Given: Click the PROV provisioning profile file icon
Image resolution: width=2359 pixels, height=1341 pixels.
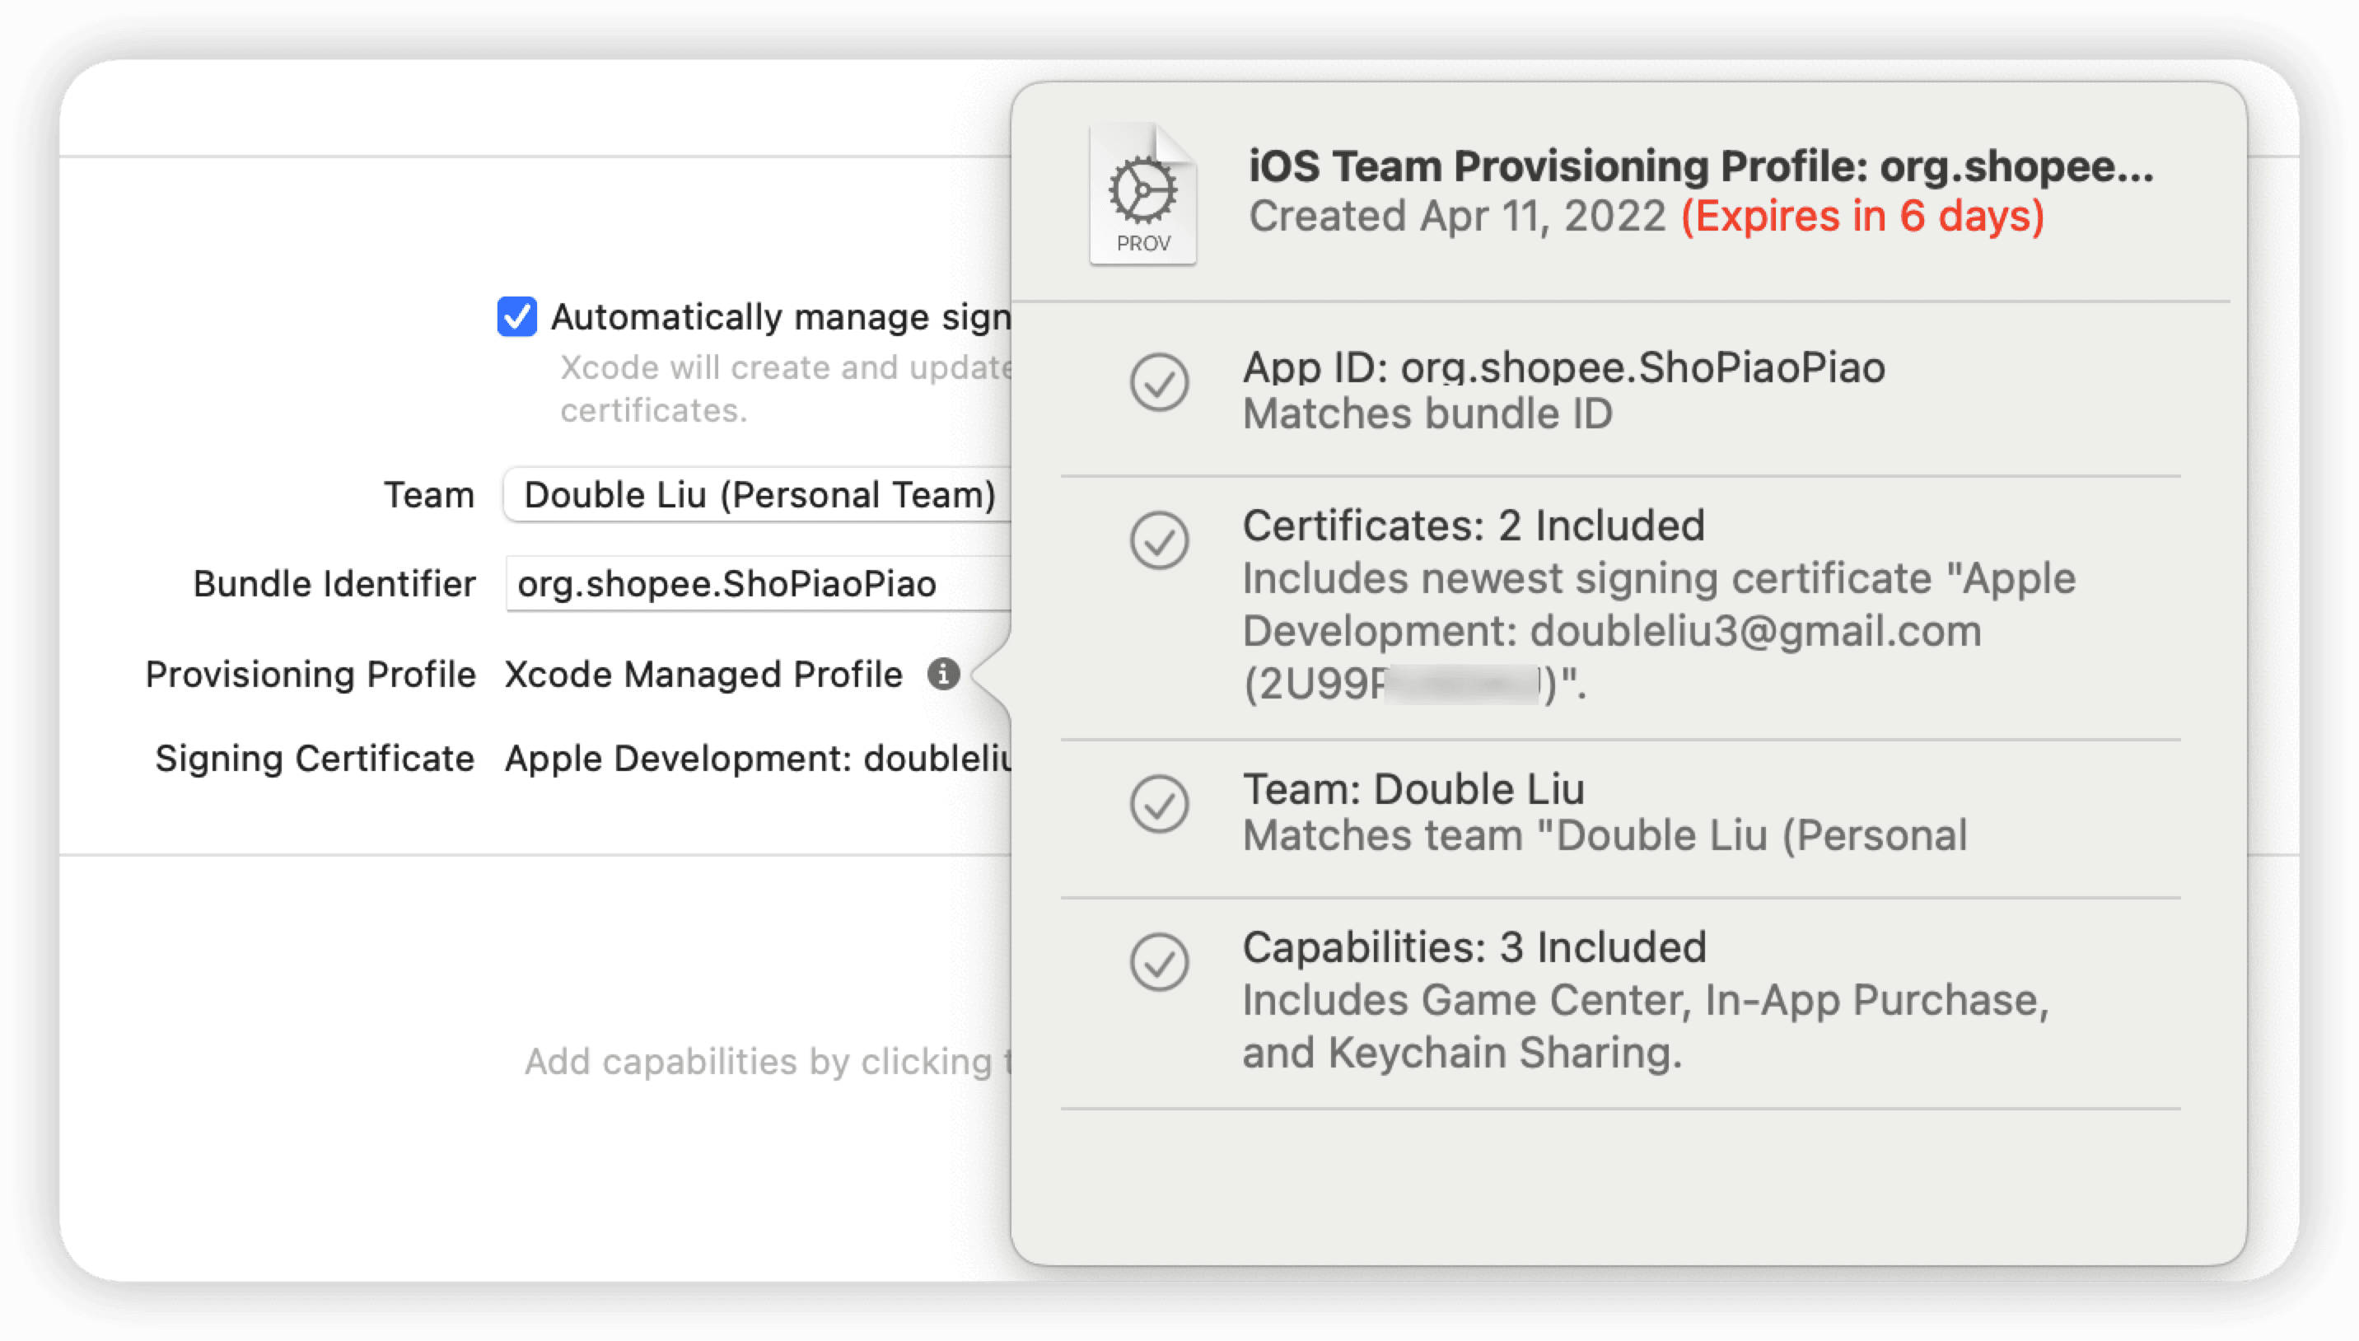Looking at the screenshot, I should click(1142, 194).
